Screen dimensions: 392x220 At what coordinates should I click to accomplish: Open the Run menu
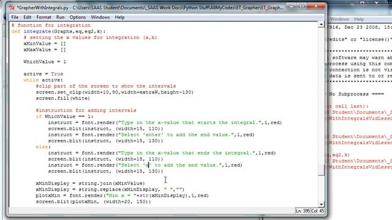(x=60, y=17)
